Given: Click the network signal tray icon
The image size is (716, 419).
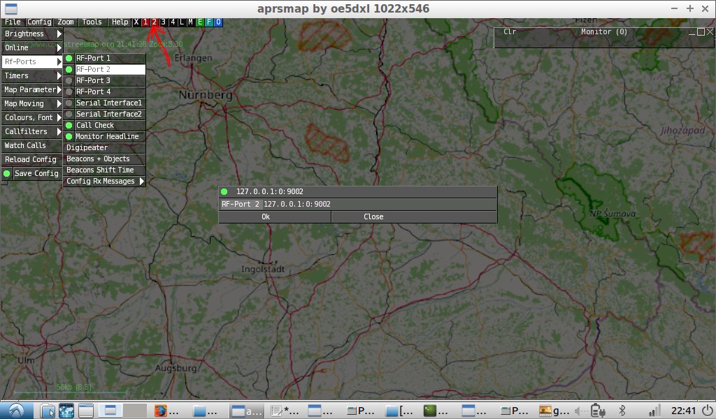Looking at the screenshot, I should point(654,411).
